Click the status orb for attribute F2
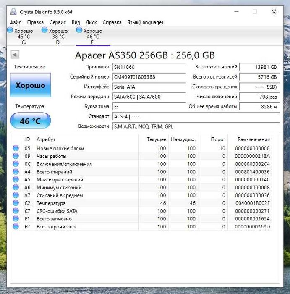This screenshot has height=294, width=290. (16, 226)
